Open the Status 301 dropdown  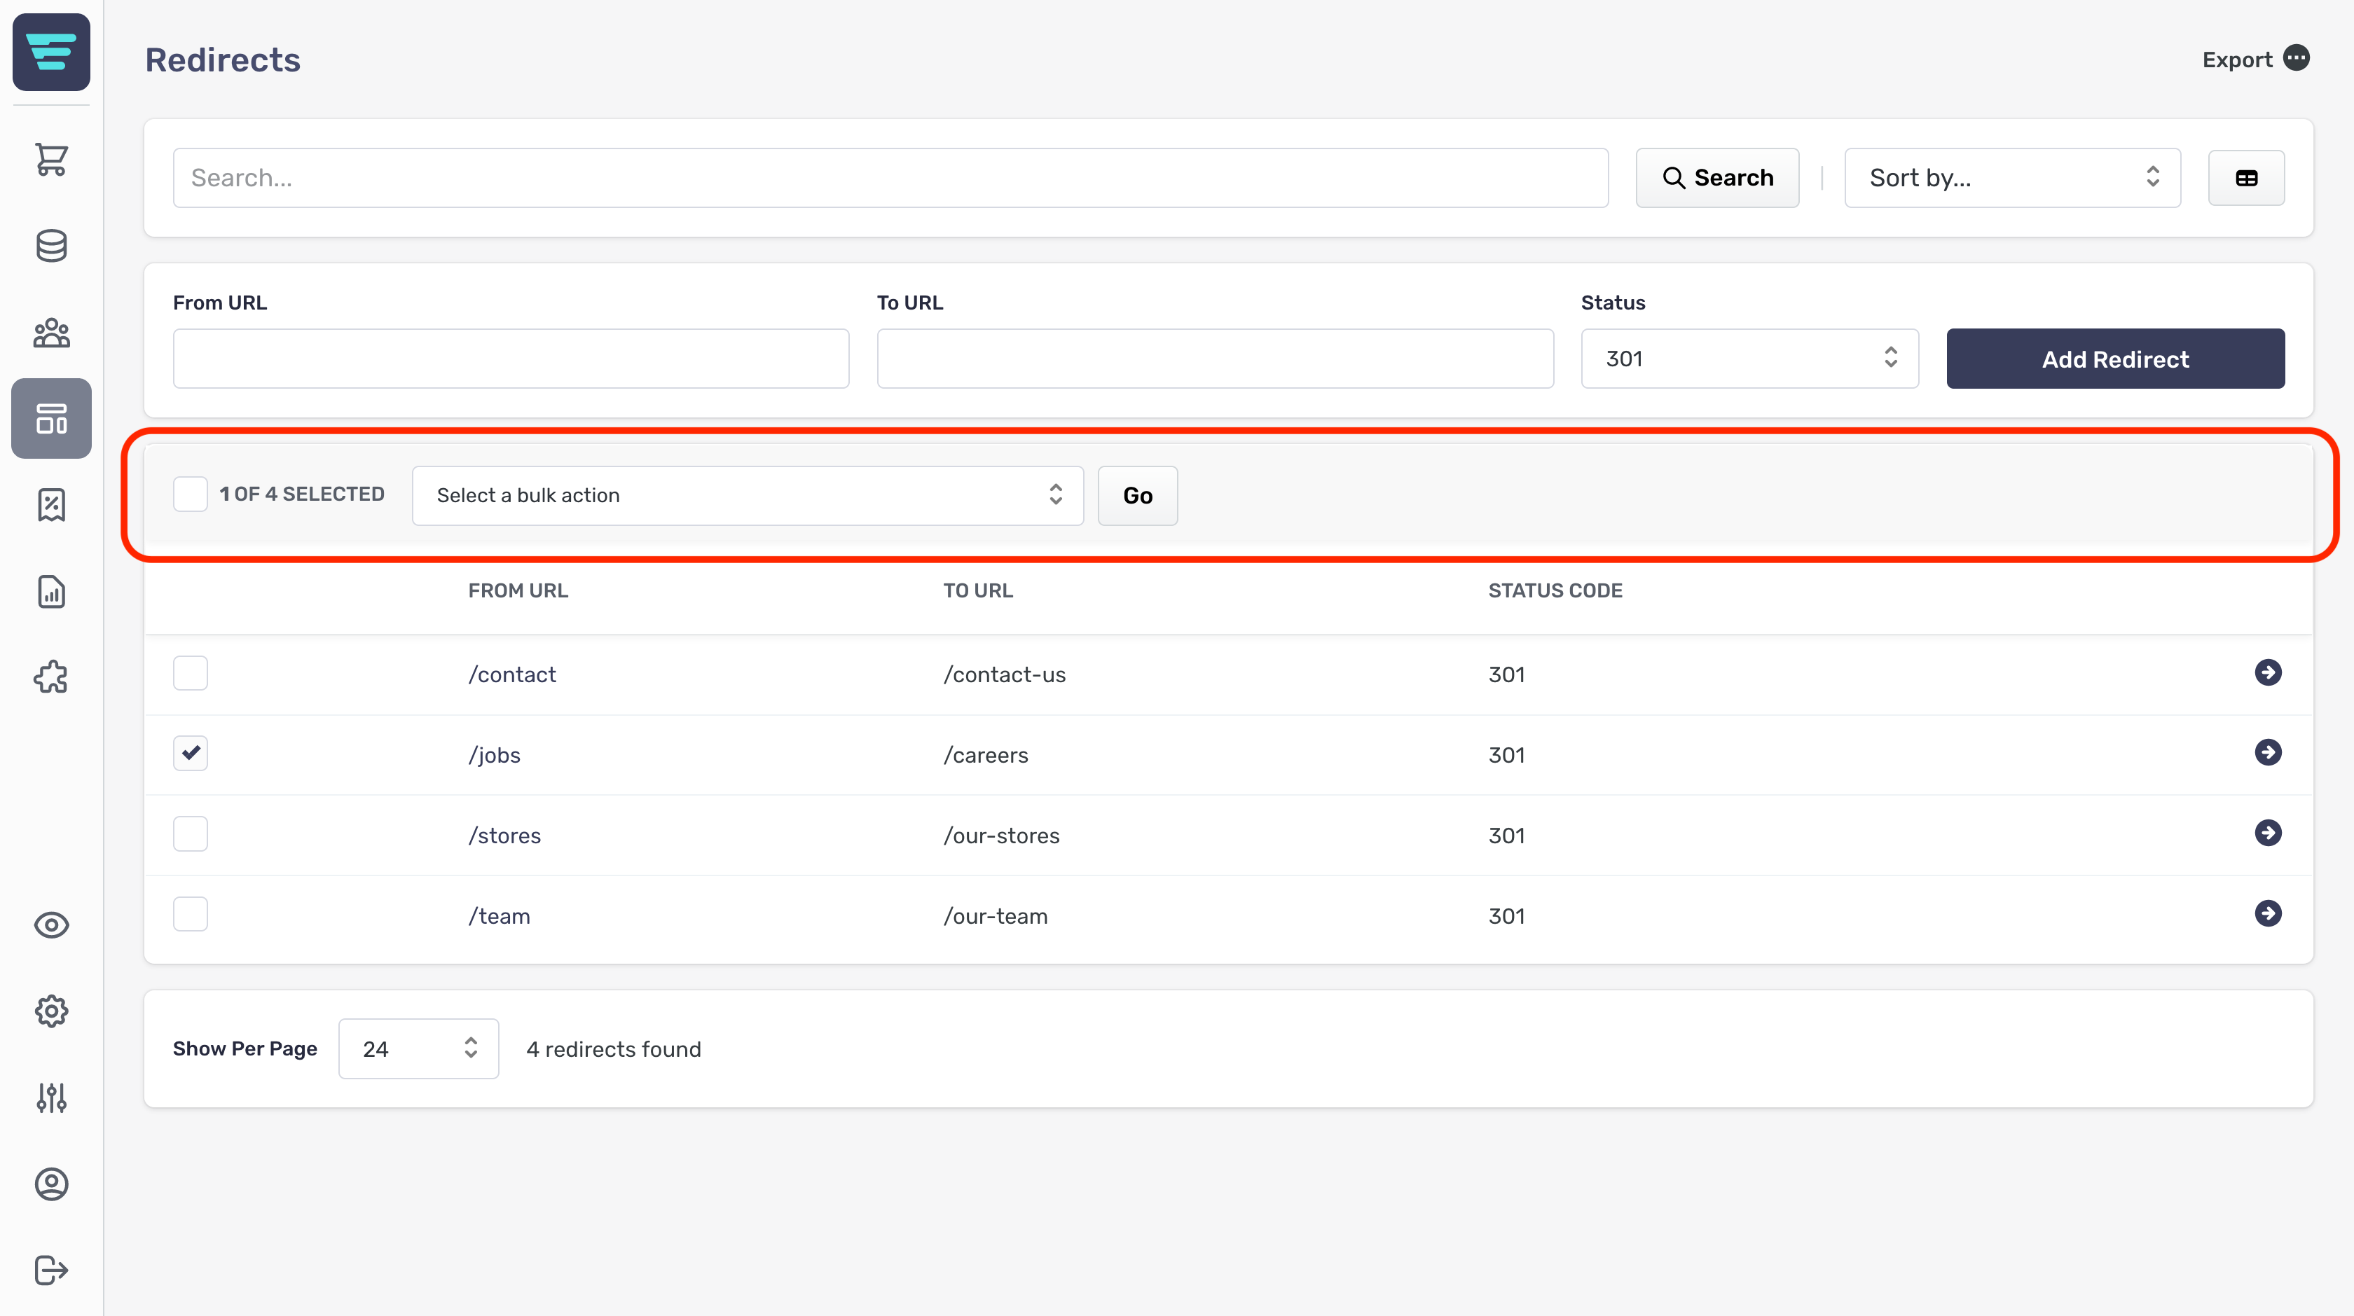1750,359
